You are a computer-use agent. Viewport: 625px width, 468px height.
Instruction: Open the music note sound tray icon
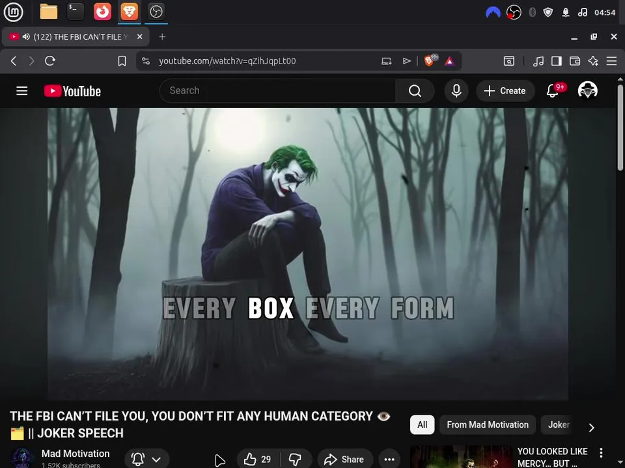coord(582,13)
